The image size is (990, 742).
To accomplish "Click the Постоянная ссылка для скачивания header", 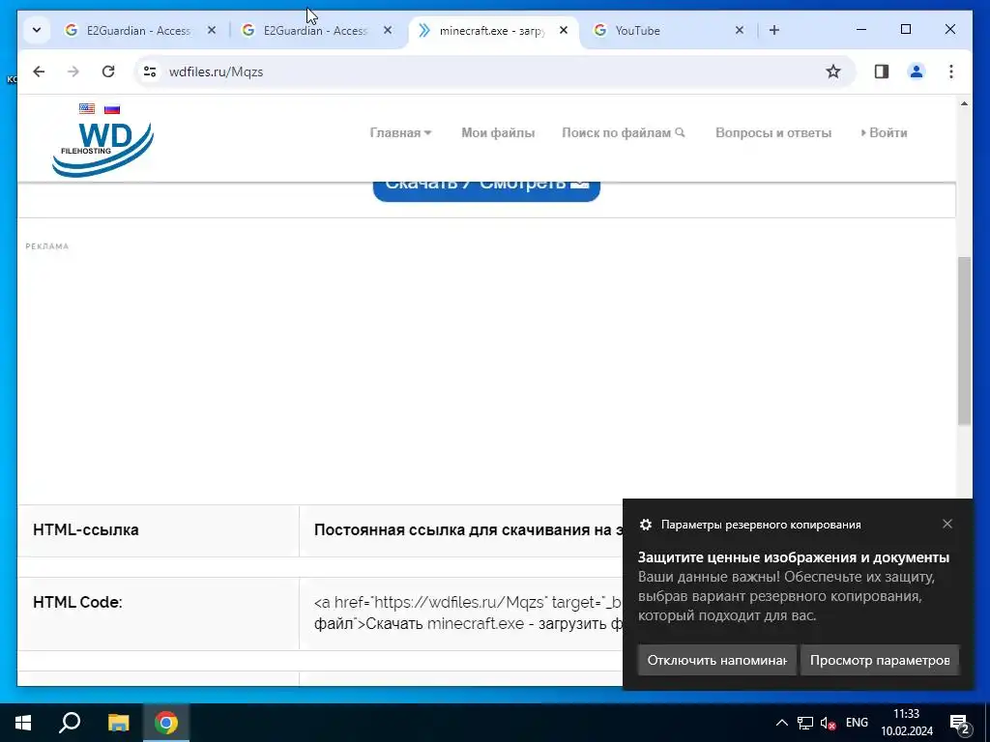I will (469, 530).
